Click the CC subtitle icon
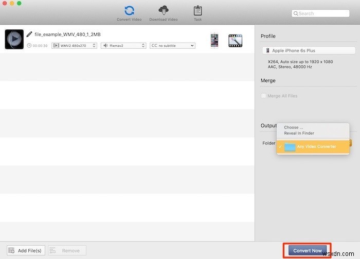 pyautogui.click(x=154, y=45)
